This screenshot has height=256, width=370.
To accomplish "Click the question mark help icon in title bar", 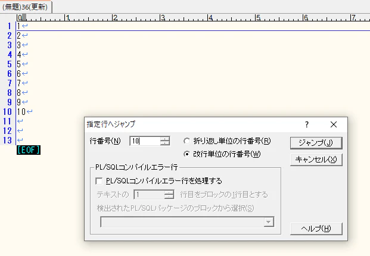I will point(306,124).
